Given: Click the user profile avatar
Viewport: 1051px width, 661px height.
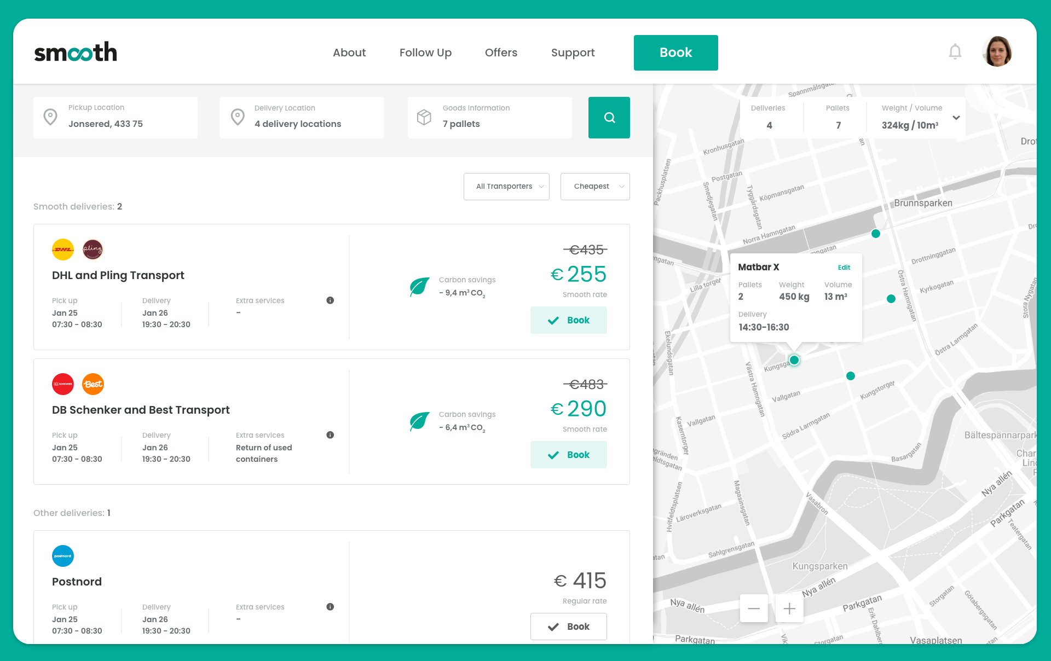Looking at the screenshot, I should click(997, 52).
